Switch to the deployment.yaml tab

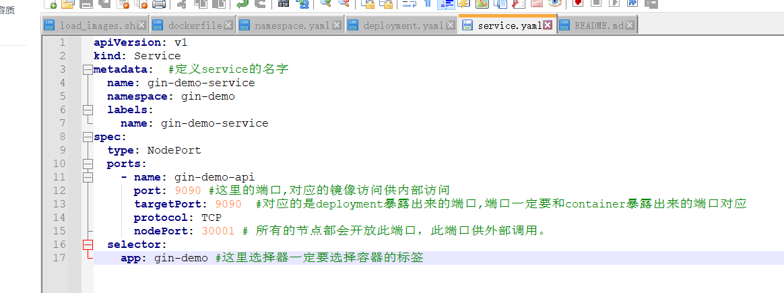tap(401, 26)
